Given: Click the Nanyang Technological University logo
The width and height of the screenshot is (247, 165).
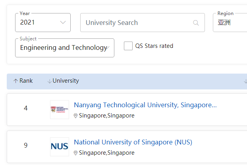Looking at the screenshot, I should [x=59, y=110].
